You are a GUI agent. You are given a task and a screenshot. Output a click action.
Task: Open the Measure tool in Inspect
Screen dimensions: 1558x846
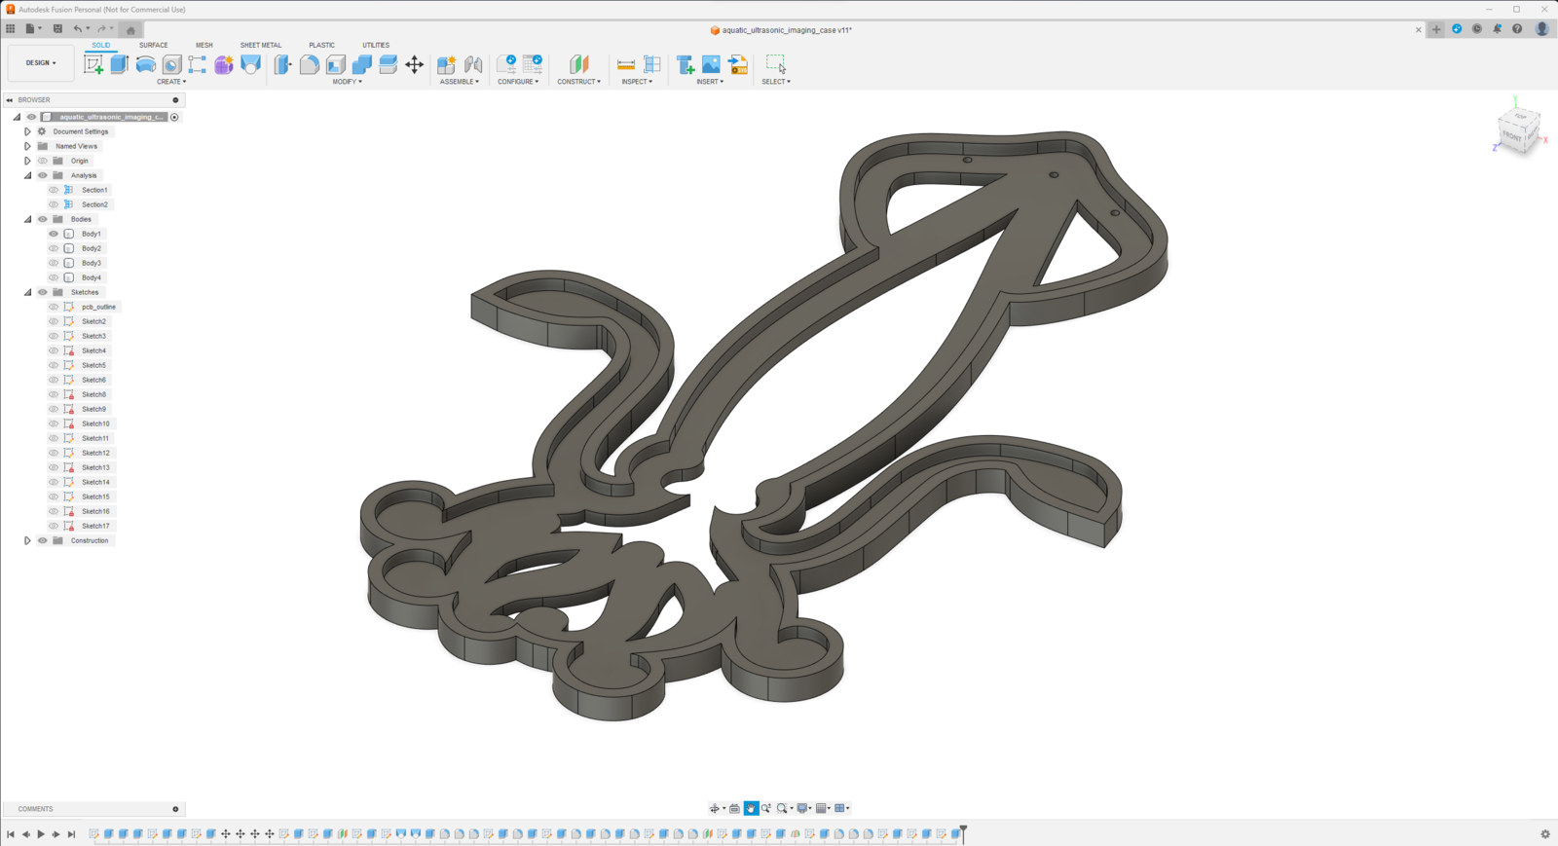[626, 64]
